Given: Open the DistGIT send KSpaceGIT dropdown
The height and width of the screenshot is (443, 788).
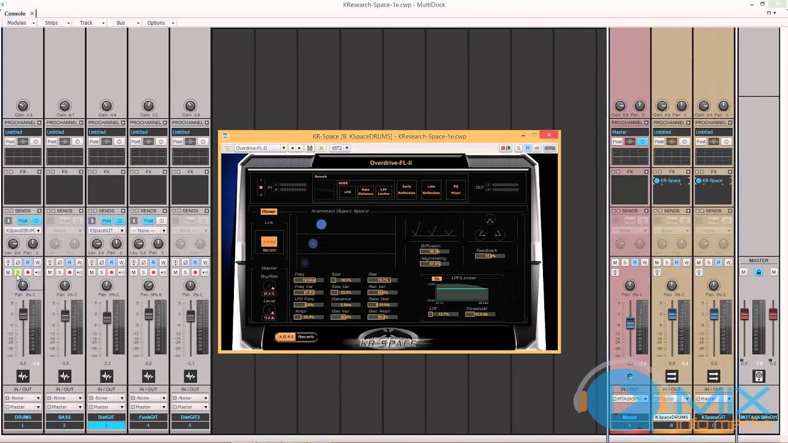Looking at the screenshot, I should click(x=107, y=231).
